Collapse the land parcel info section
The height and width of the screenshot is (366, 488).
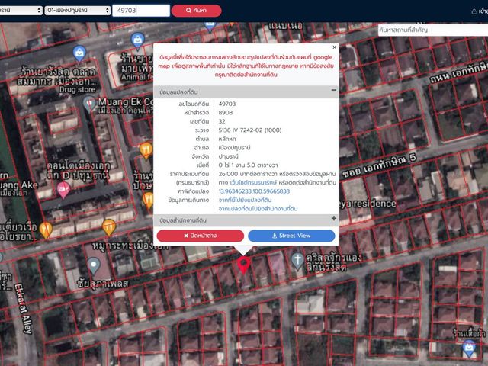pos(334,90)
